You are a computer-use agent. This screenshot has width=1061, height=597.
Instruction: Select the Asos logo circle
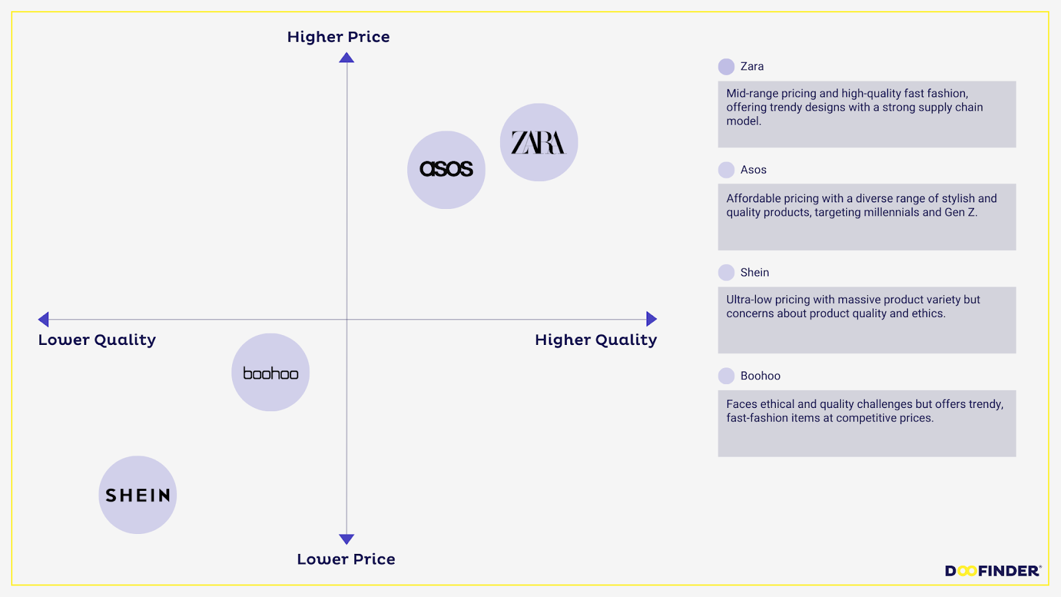pyautogui.click(x=446, y=170)
